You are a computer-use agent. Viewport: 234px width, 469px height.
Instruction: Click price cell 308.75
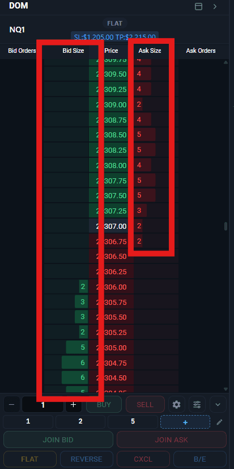[x=111, y=120]
